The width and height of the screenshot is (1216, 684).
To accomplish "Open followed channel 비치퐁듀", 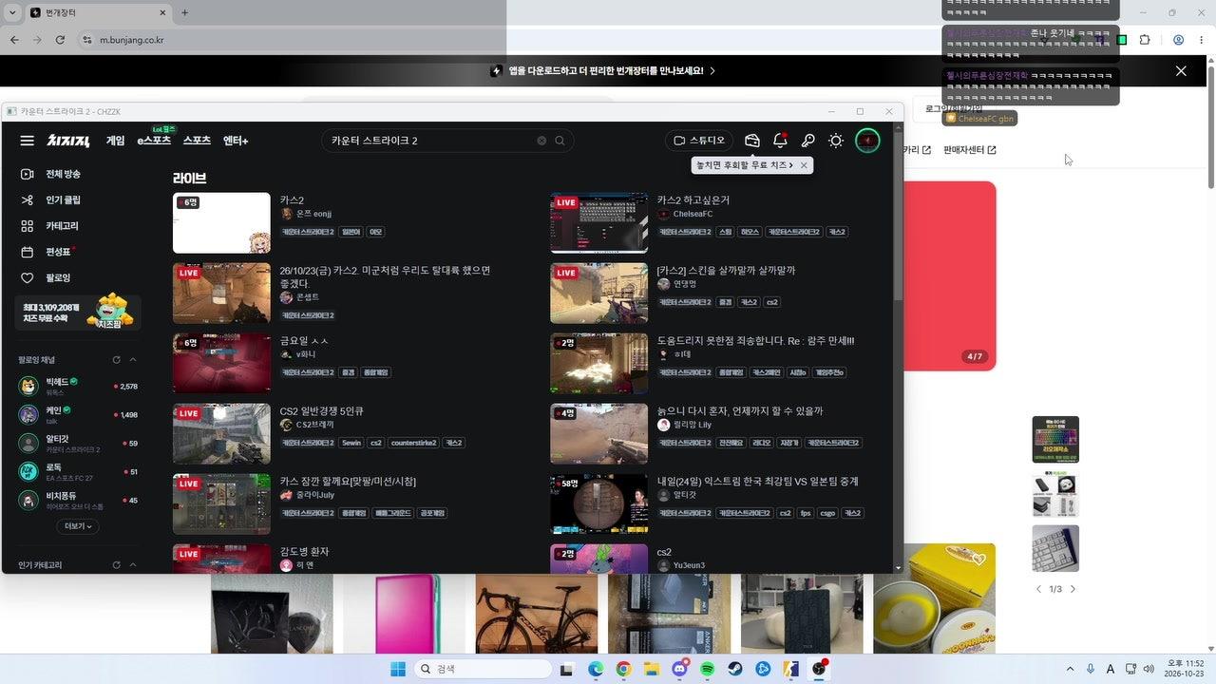I will 78,500.
